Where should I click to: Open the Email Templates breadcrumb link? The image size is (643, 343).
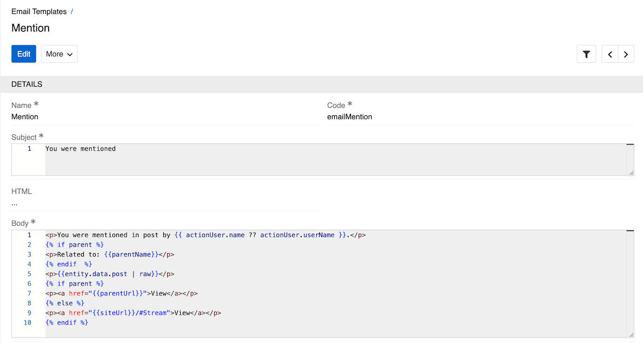38,11
